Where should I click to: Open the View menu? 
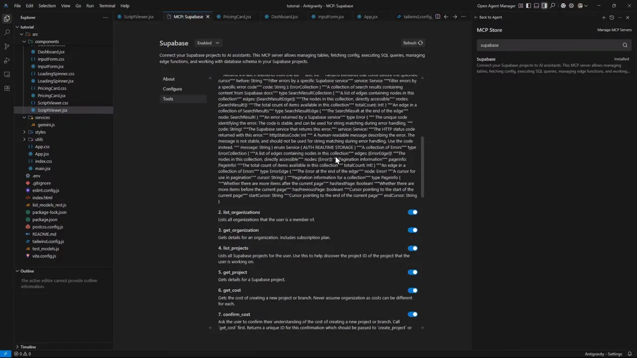pyautogui.click(x=65, y=5)
